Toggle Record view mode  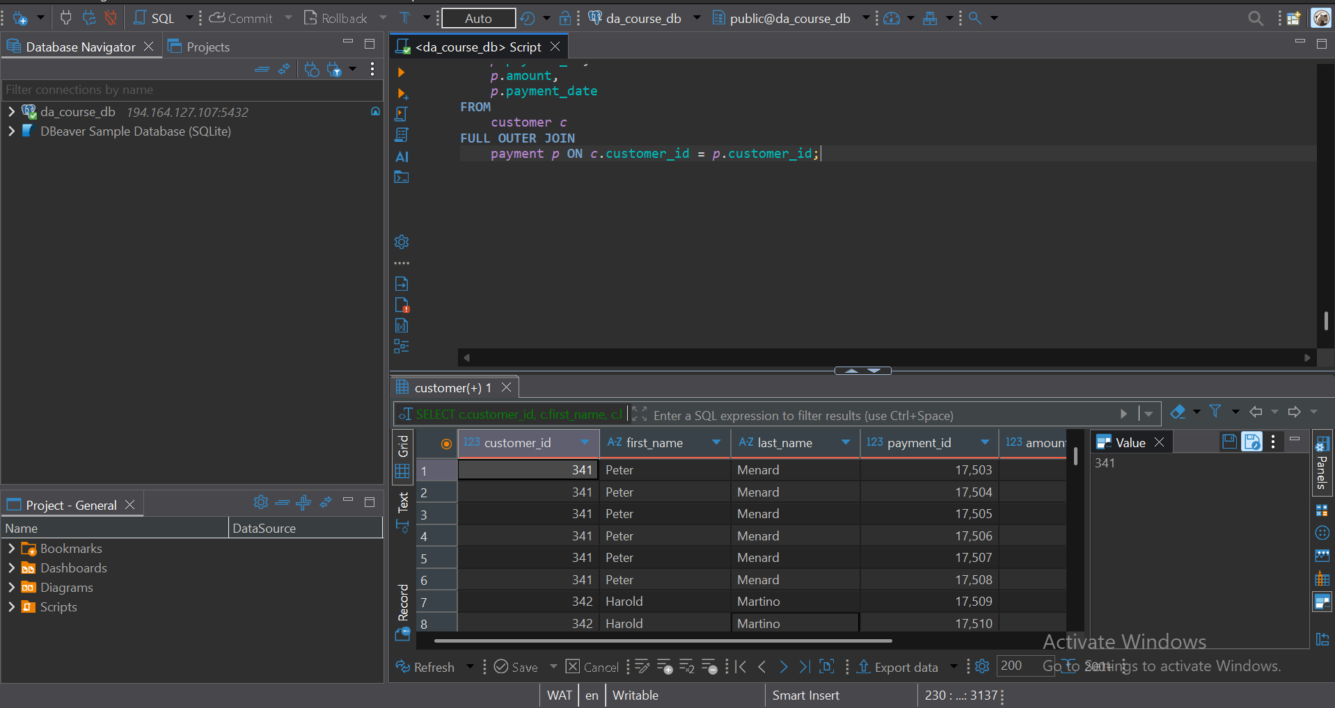tap(403, 612)
